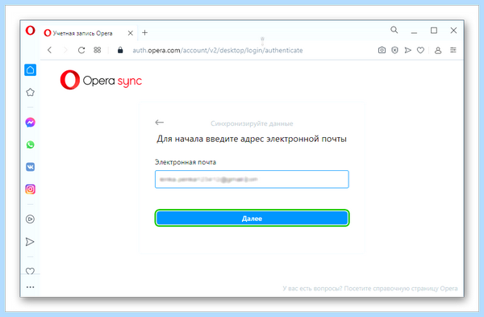This screenshot has height=317, width=484.
Task: Open sidebar heart bookmarks icon
Action: point(30,271)
